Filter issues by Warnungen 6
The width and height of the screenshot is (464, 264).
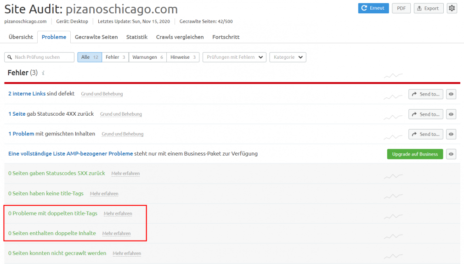tap(147, 57)
